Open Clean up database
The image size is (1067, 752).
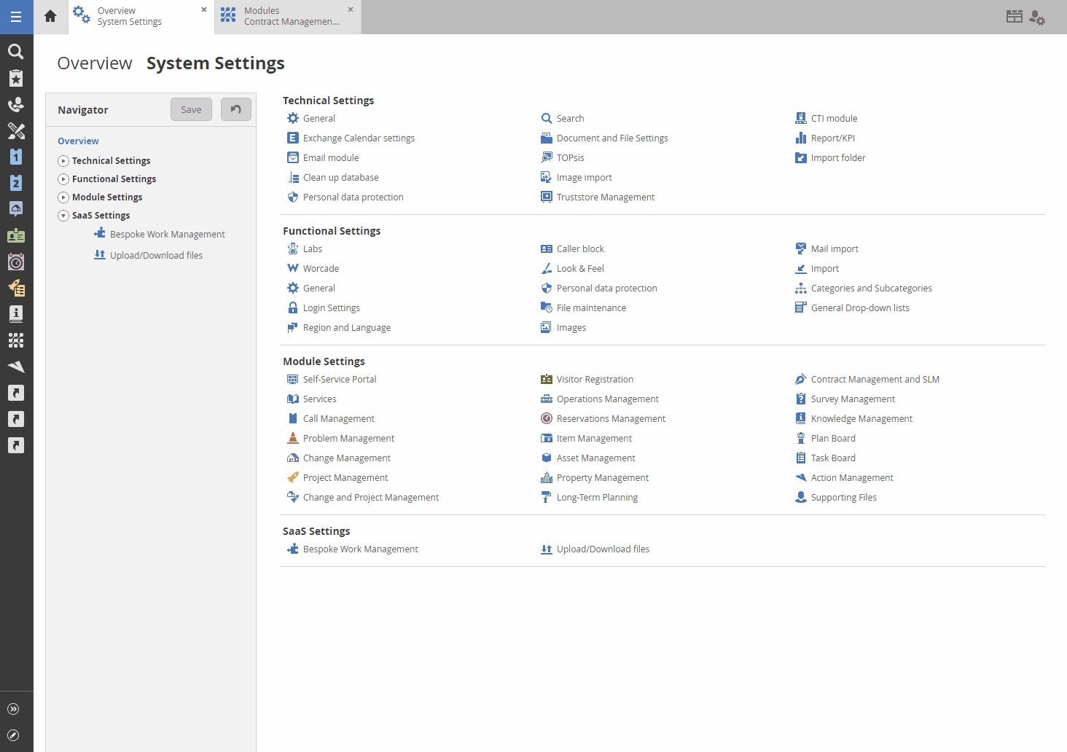(333, 177)
